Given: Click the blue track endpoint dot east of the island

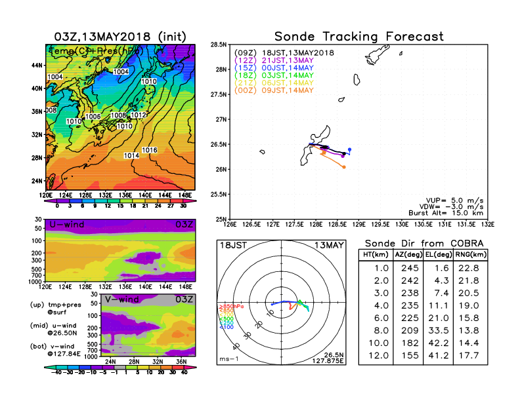Looking at the screenshot, I should (x=349, y=149).
